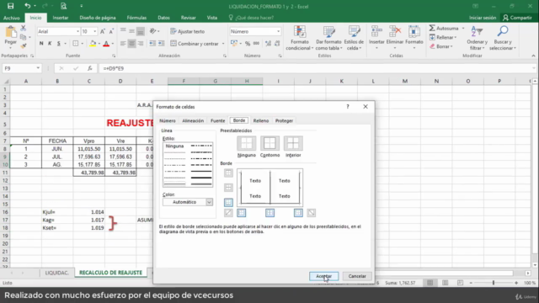Click the red font color icon

106,43
